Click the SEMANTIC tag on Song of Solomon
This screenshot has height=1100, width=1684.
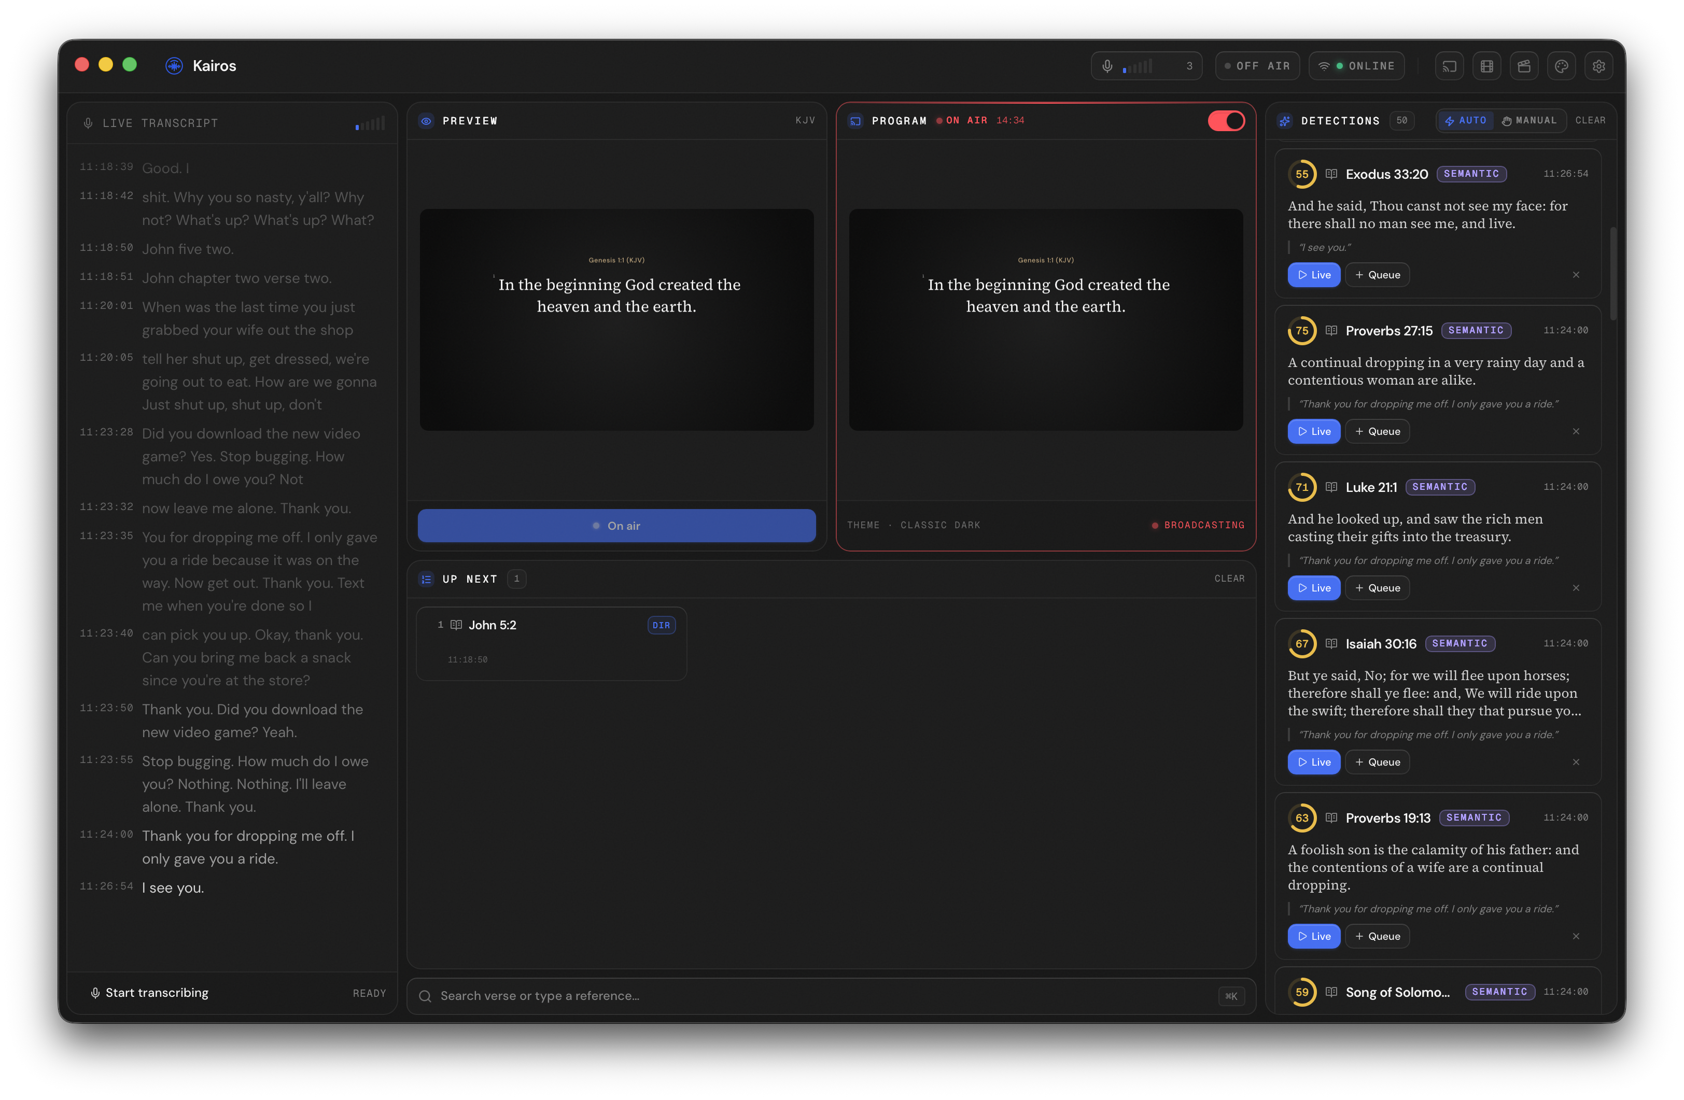pyautogui.click(x=1499, y=992)
